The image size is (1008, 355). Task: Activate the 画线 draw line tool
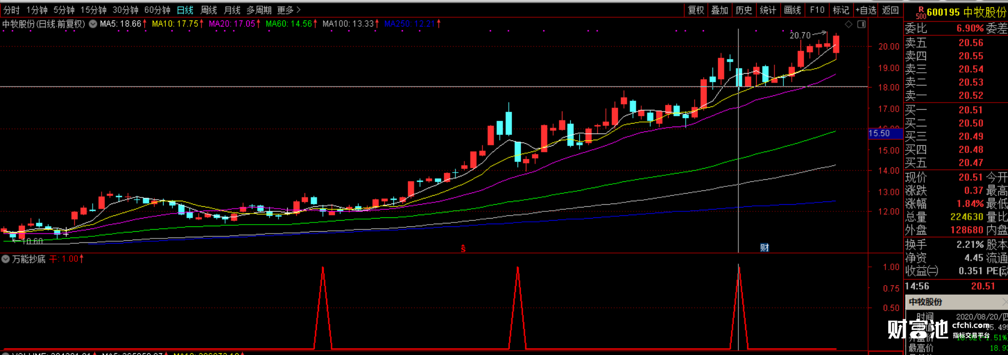792,10
